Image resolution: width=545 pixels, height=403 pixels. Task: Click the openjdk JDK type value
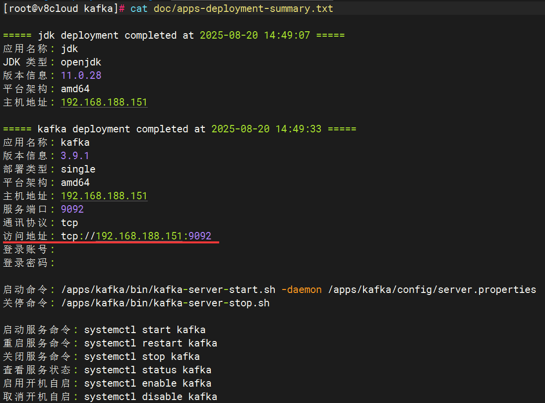tap(81, 62)
